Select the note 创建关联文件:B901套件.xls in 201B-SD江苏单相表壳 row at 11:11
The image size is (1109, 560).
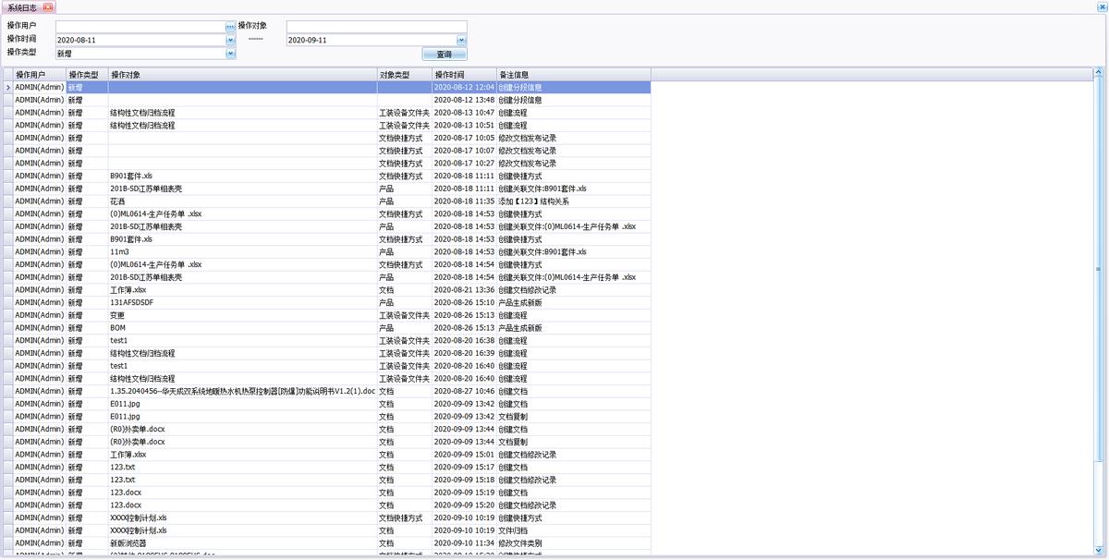(573, 189)
